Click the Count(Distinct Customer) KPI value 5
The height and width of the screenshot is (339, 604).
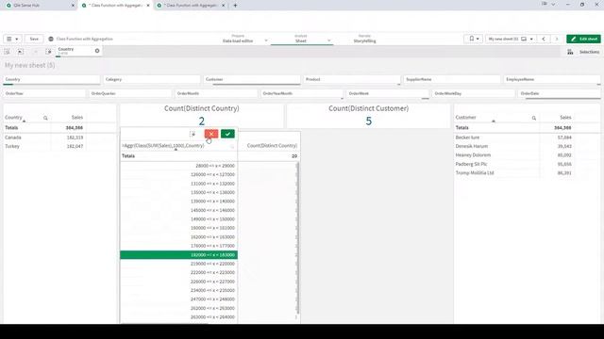coord(369,121)
